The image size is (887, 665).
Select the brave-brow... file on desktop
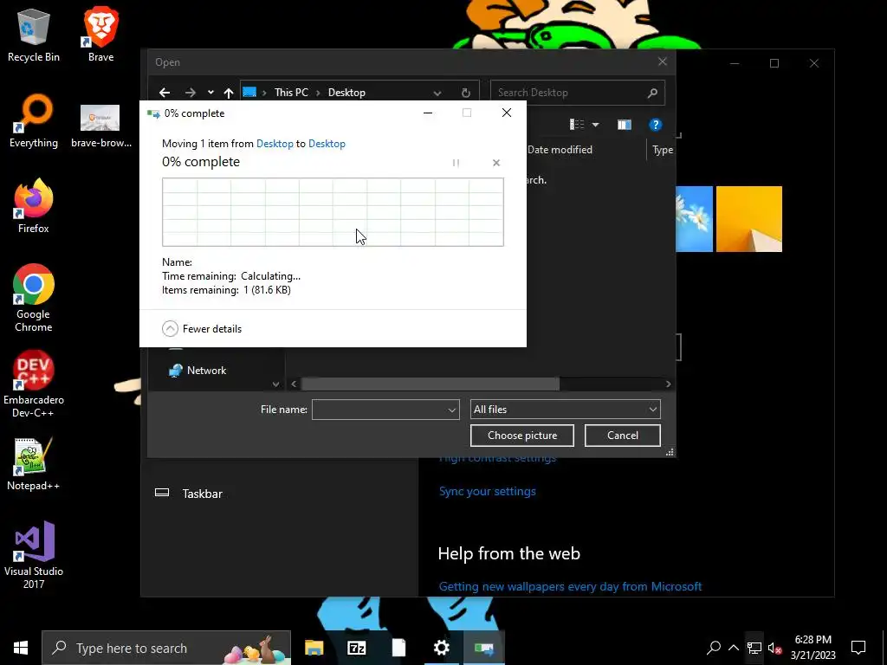[100, 126]
